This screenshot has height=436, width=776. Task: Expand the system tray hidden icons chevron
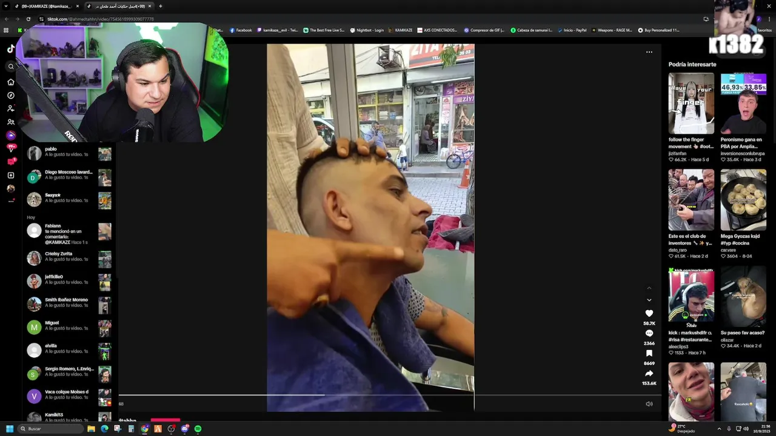click(x=719, y=428)
